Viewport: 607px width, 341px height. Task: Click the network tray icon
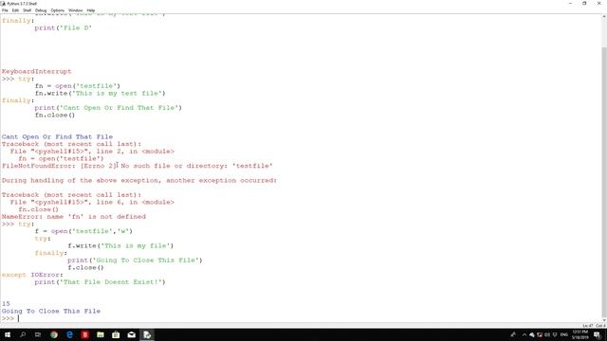[x=555, y=334]
